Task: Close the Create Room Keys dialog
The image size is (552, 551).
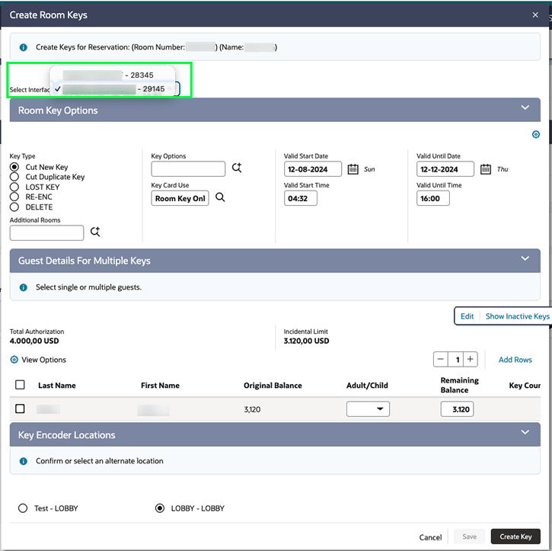Action: [x=535, y=14]
